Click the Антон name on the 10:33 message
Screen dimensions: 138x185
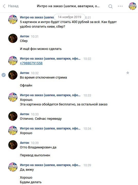(x=24, y=114)
